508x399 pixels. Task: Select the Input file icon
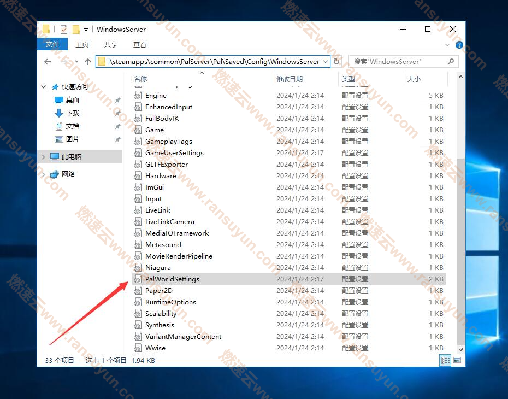[x=138, y=199]
